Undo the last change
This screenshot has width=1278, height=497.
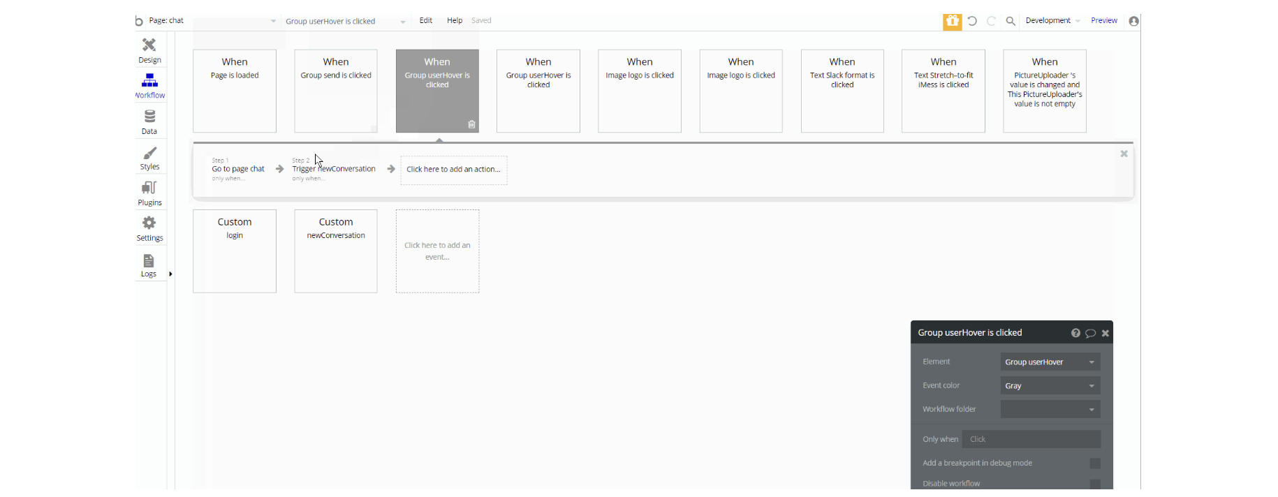(972, 21)
